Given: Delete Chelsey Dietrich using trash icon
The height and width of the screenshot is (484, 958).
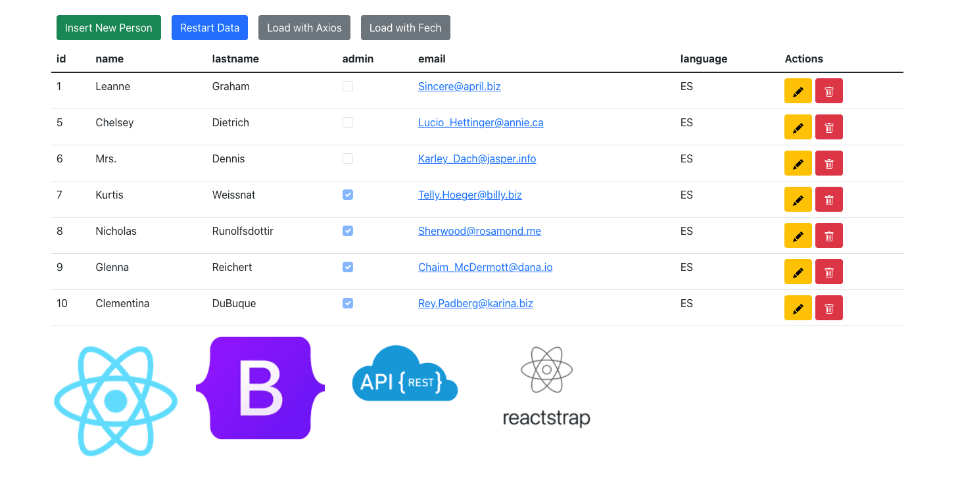Looking at the screenshot, I should (828, 128).
